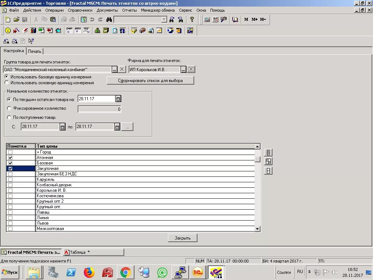Screen dimensions: 373x280
Task: Click the uncheck all marks icon beside list
Action: [268, 171]
